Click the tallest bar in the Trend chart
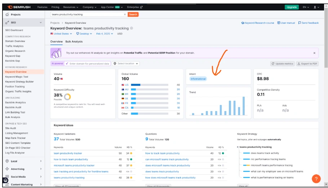Screen dimensions: 328x188 (x=244, y=106)
